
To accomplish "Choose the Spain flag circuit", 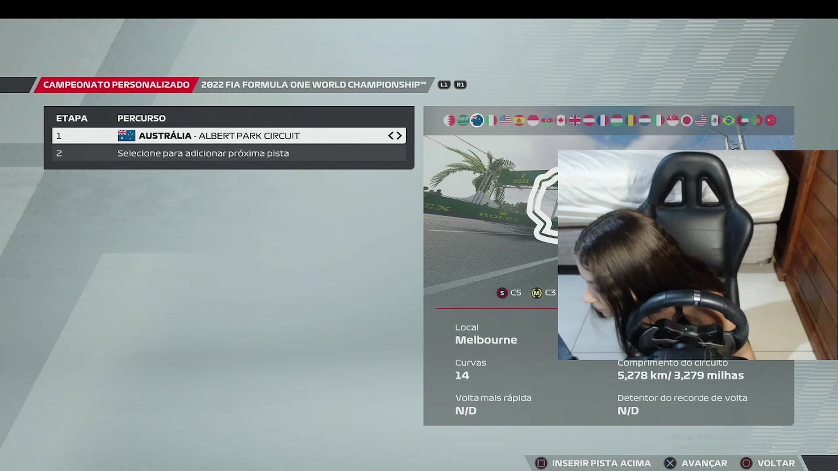I will pyautogui.click(x=519, y=120).
